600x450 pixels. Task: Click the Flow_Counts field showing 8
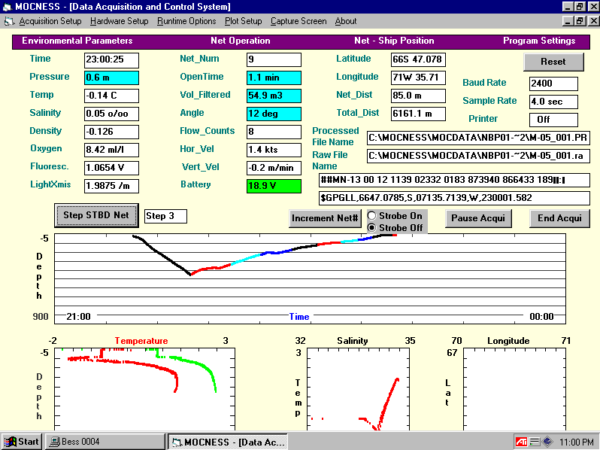(274, 132)
